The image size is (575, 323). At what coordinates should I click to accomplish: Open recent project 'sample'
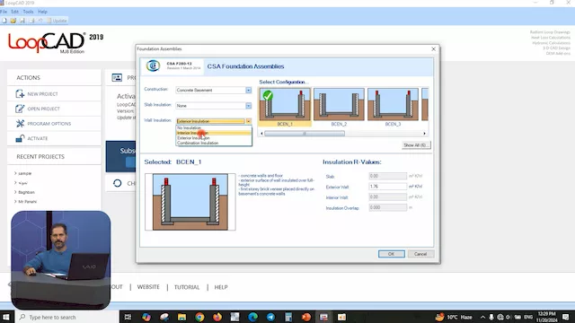point(24,173)
